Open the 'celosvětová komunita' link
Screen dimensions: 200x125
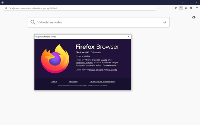[84, 63]
